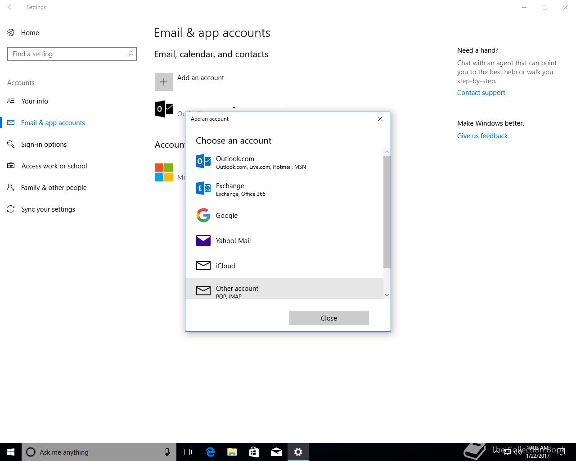576x461 pixels.
Task: Choose the Exchange account icon
Action: click(x=203, y=189)
